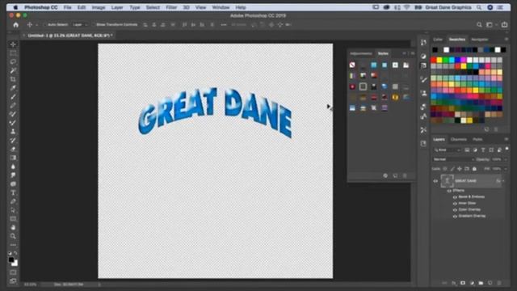Hide the Bevel & Emboss effect
This screenshot has height=291, width=517.
pos(455,197)
